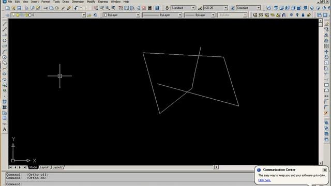The height and width of the screenshot is (186, 331).
Task: Open the Layer Properties Manager icon
Action: [x=7, y=15]
